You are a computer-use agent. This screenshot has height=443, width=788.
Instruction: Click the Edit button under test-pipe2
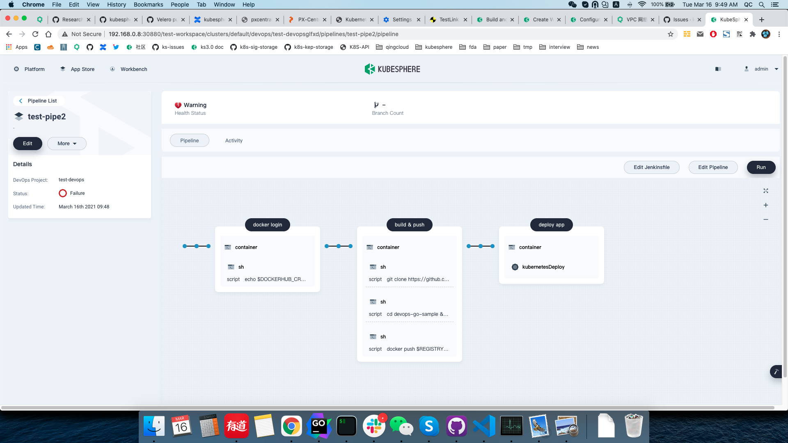27,144
